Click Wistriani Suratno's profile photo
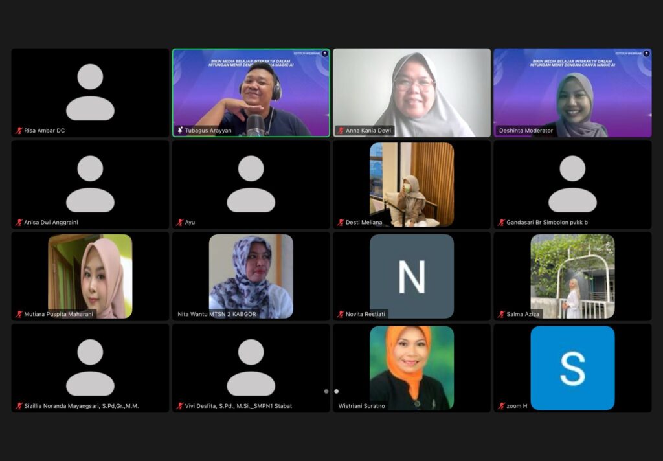Screen dimensions: 663x461 tap(411, 367)
